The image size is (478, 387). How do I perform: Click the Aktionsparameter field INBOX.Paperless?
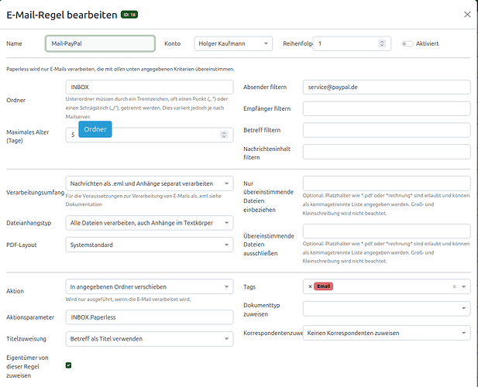pyautogui.click(x=149, y=317)
